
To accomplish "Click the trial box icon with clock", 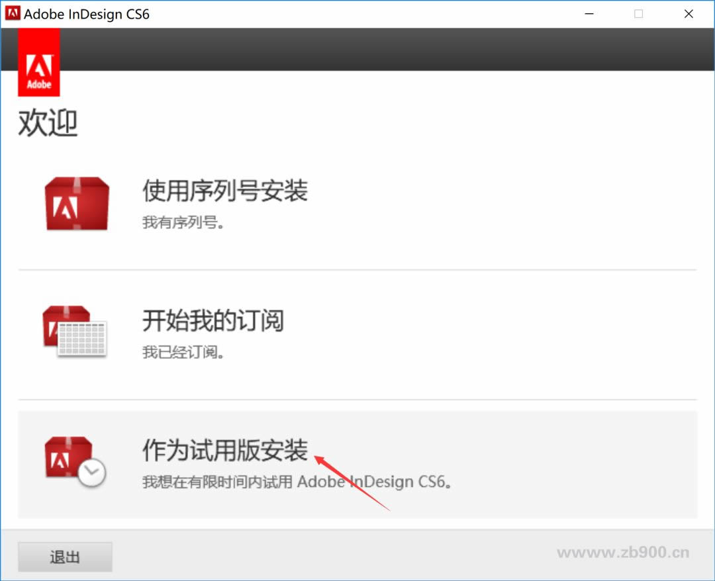I will tap(75, 461).
